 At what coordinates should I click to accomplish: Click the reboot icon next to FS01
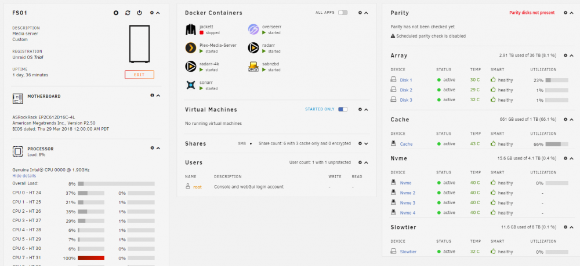click(x=128, y=13)
